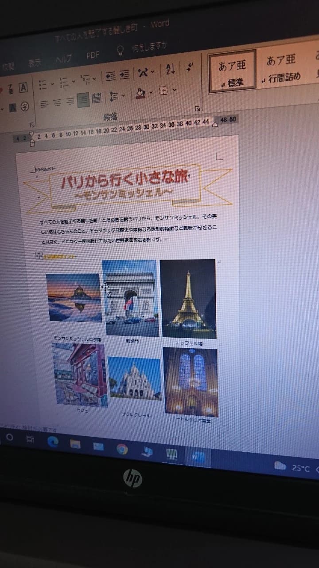Click the カフェ caption text
319x568 pixels.
82,411
